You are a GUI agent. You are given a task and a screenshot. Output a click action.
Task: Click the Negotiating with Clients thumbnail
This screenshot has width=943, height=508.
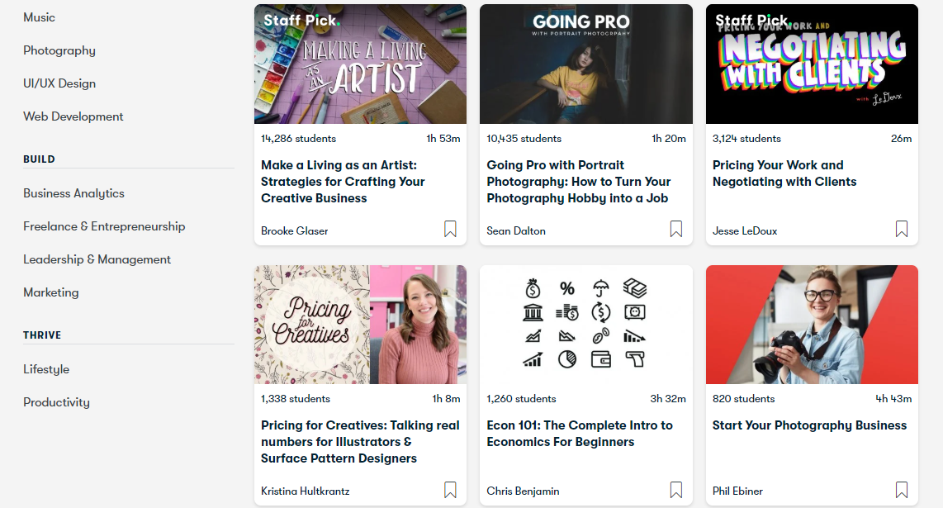[x=812, y=64]
